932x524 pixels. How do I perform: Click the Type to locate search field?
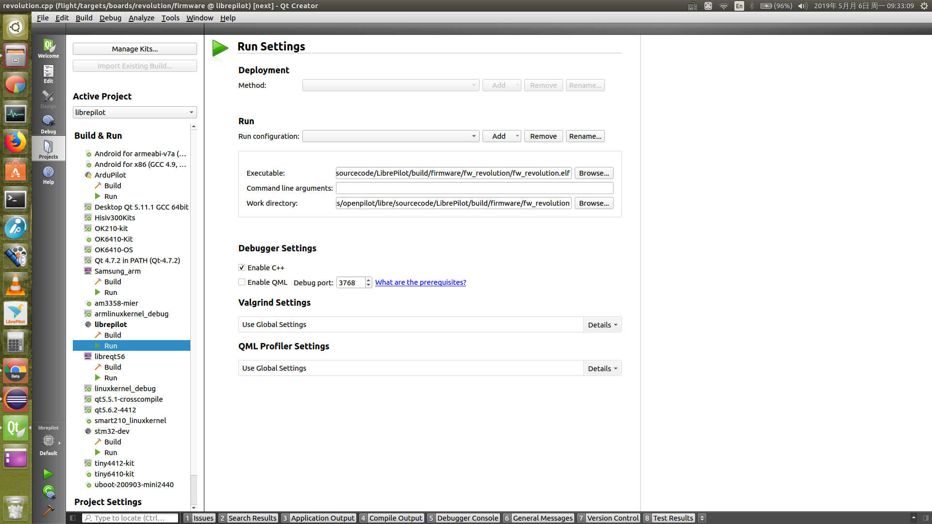click(x=130, y=518)
